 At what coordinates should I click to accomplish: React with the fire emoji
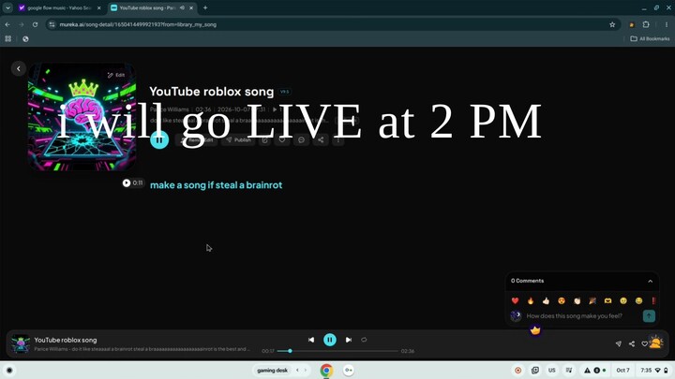[x=531, y=300]
